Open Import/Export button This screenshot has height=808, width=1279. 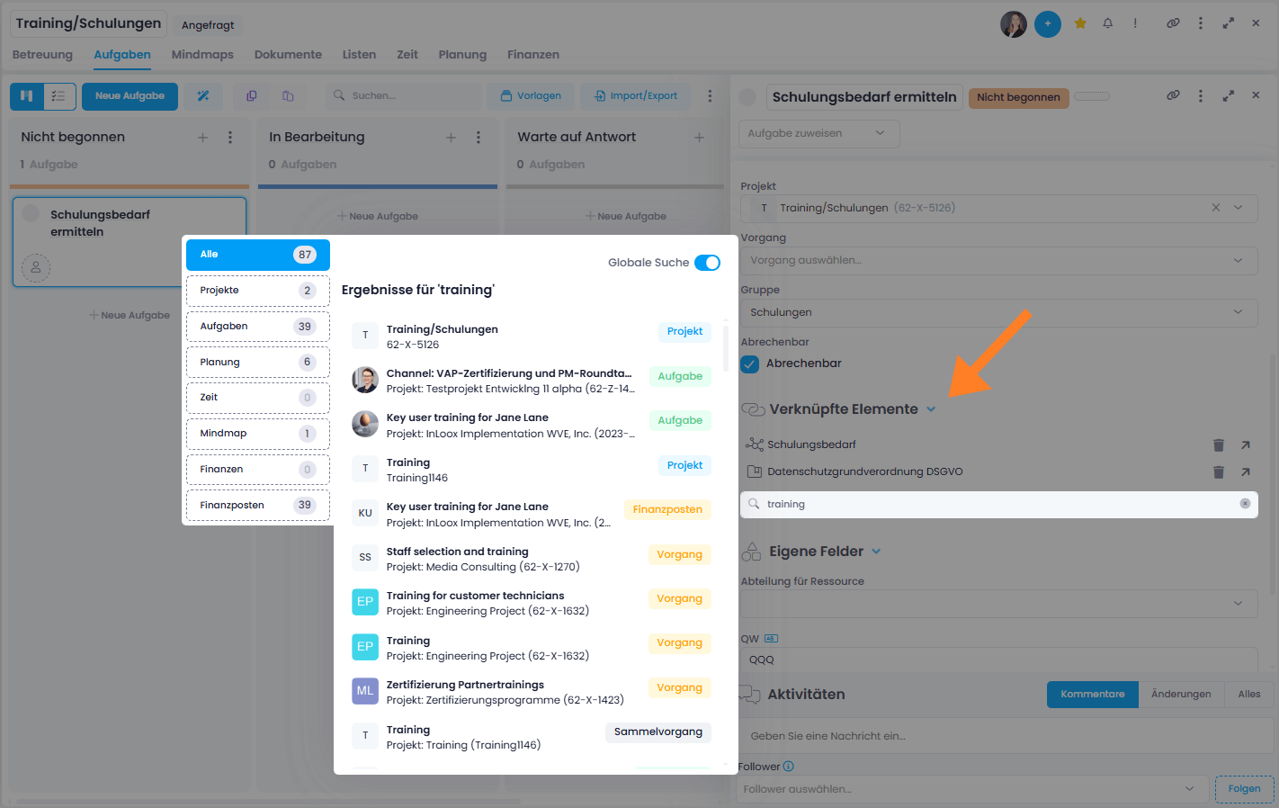coord(636,96)
